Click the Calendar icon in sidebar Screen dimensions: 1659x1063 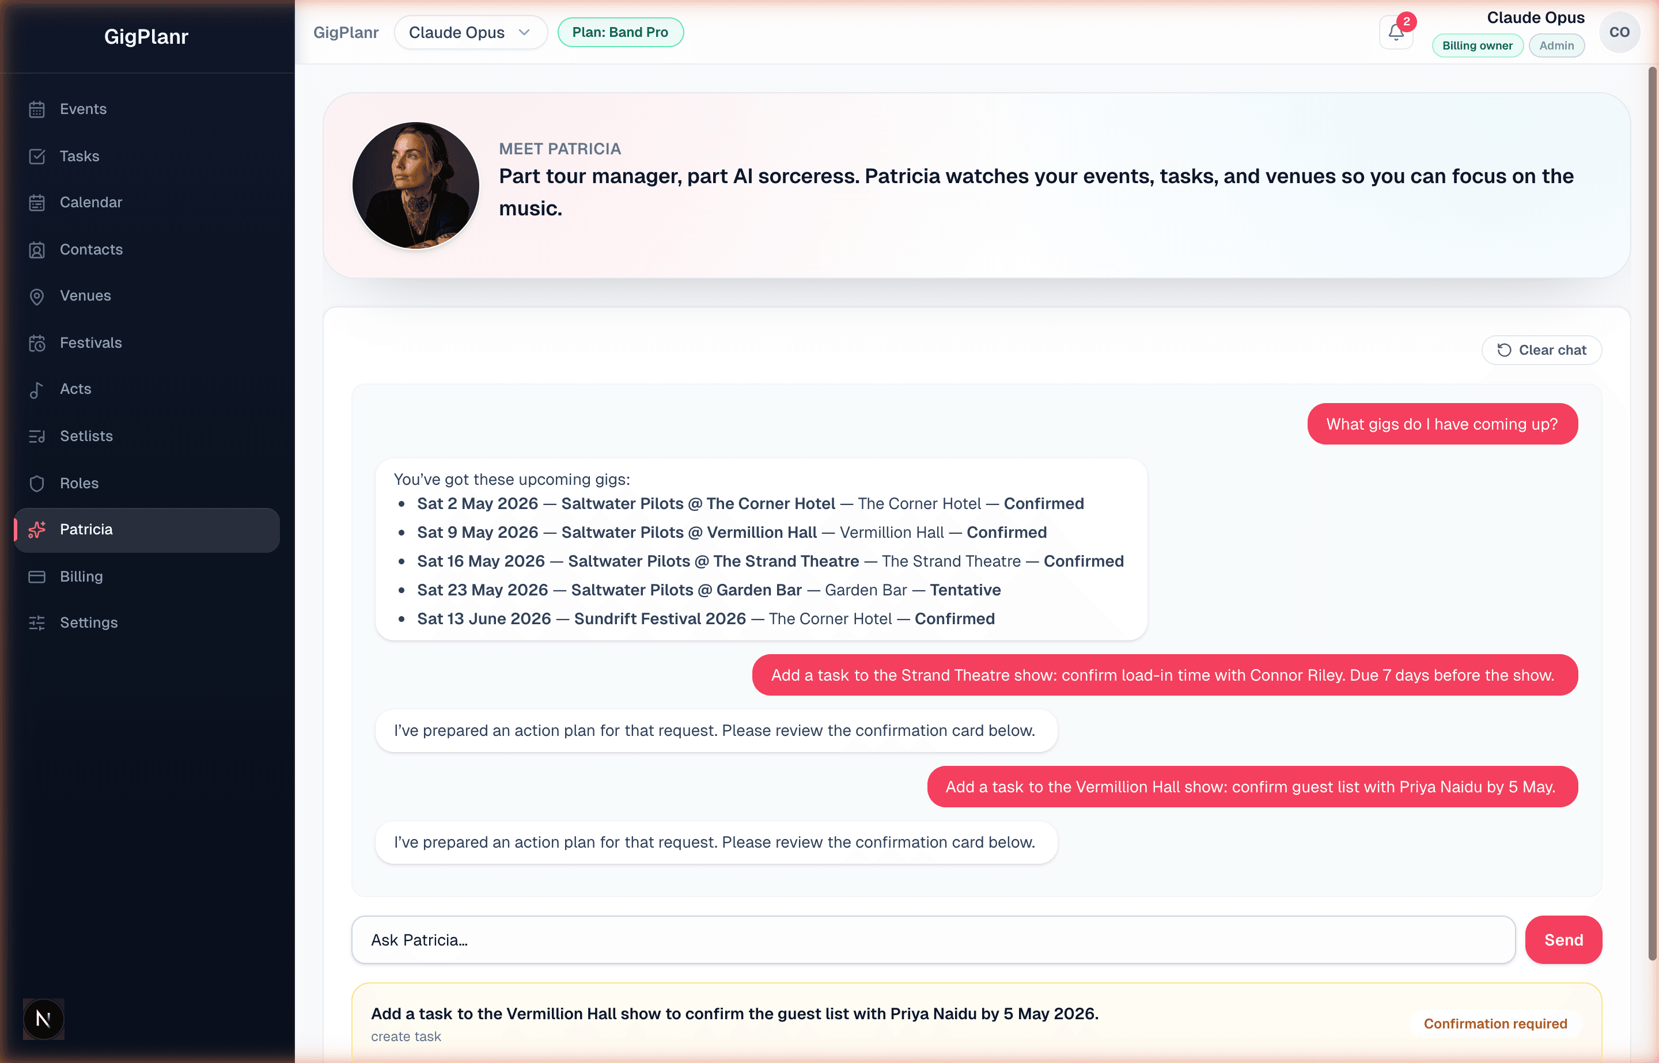click(37, 203)
